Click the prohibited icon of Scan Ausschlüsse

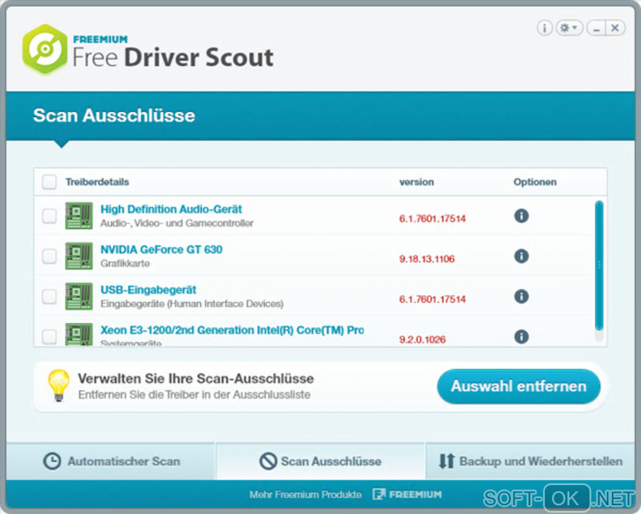click(268, 461)
